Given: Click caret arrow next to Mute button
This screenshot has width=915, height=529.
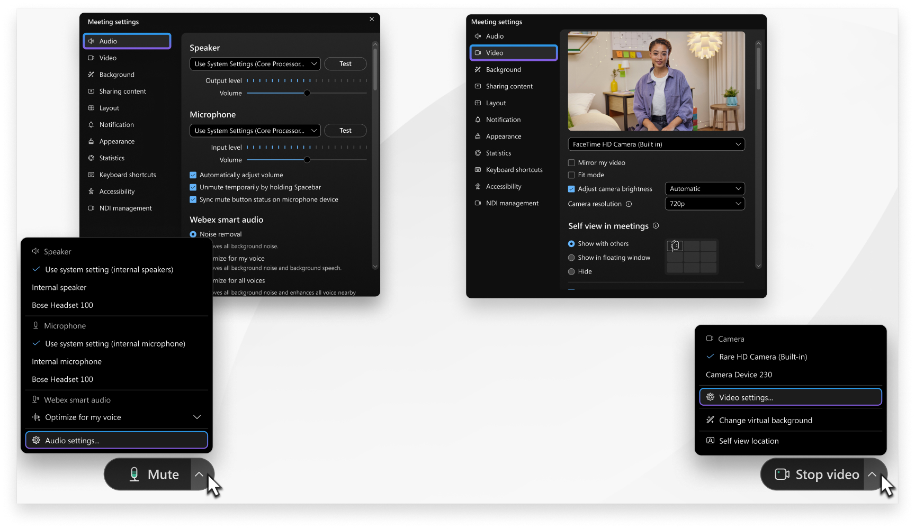Looking at the screenshot, I should [199, 474].
